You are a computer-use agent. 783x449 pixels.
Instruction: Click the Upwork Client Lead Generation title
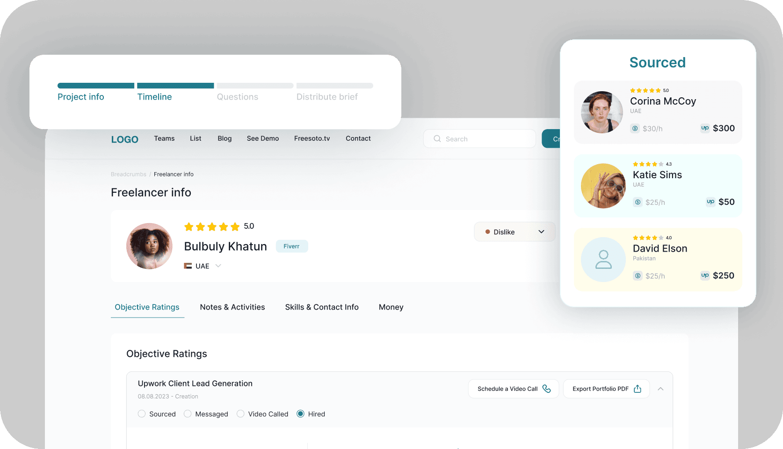click(195, 384)
